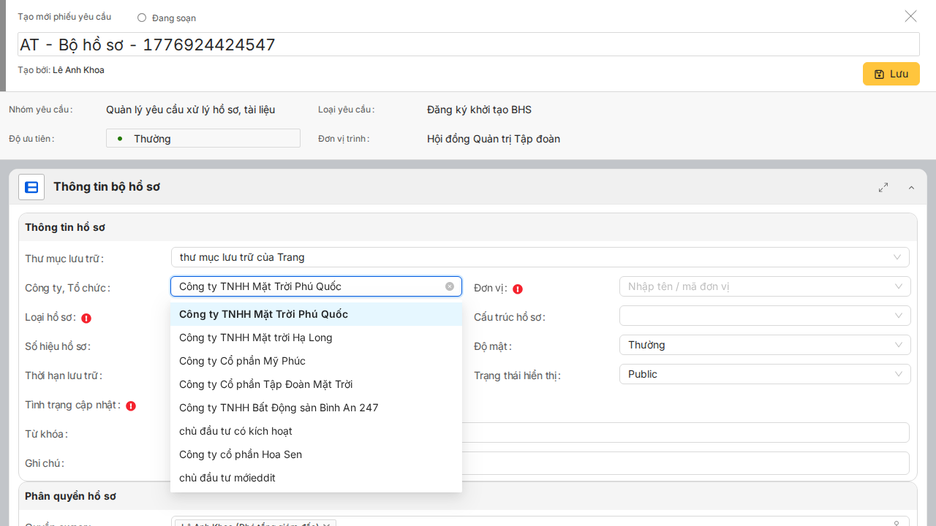Screen dimensions: 936x526
Task: Click the request title input field
Action: (468, 45)
